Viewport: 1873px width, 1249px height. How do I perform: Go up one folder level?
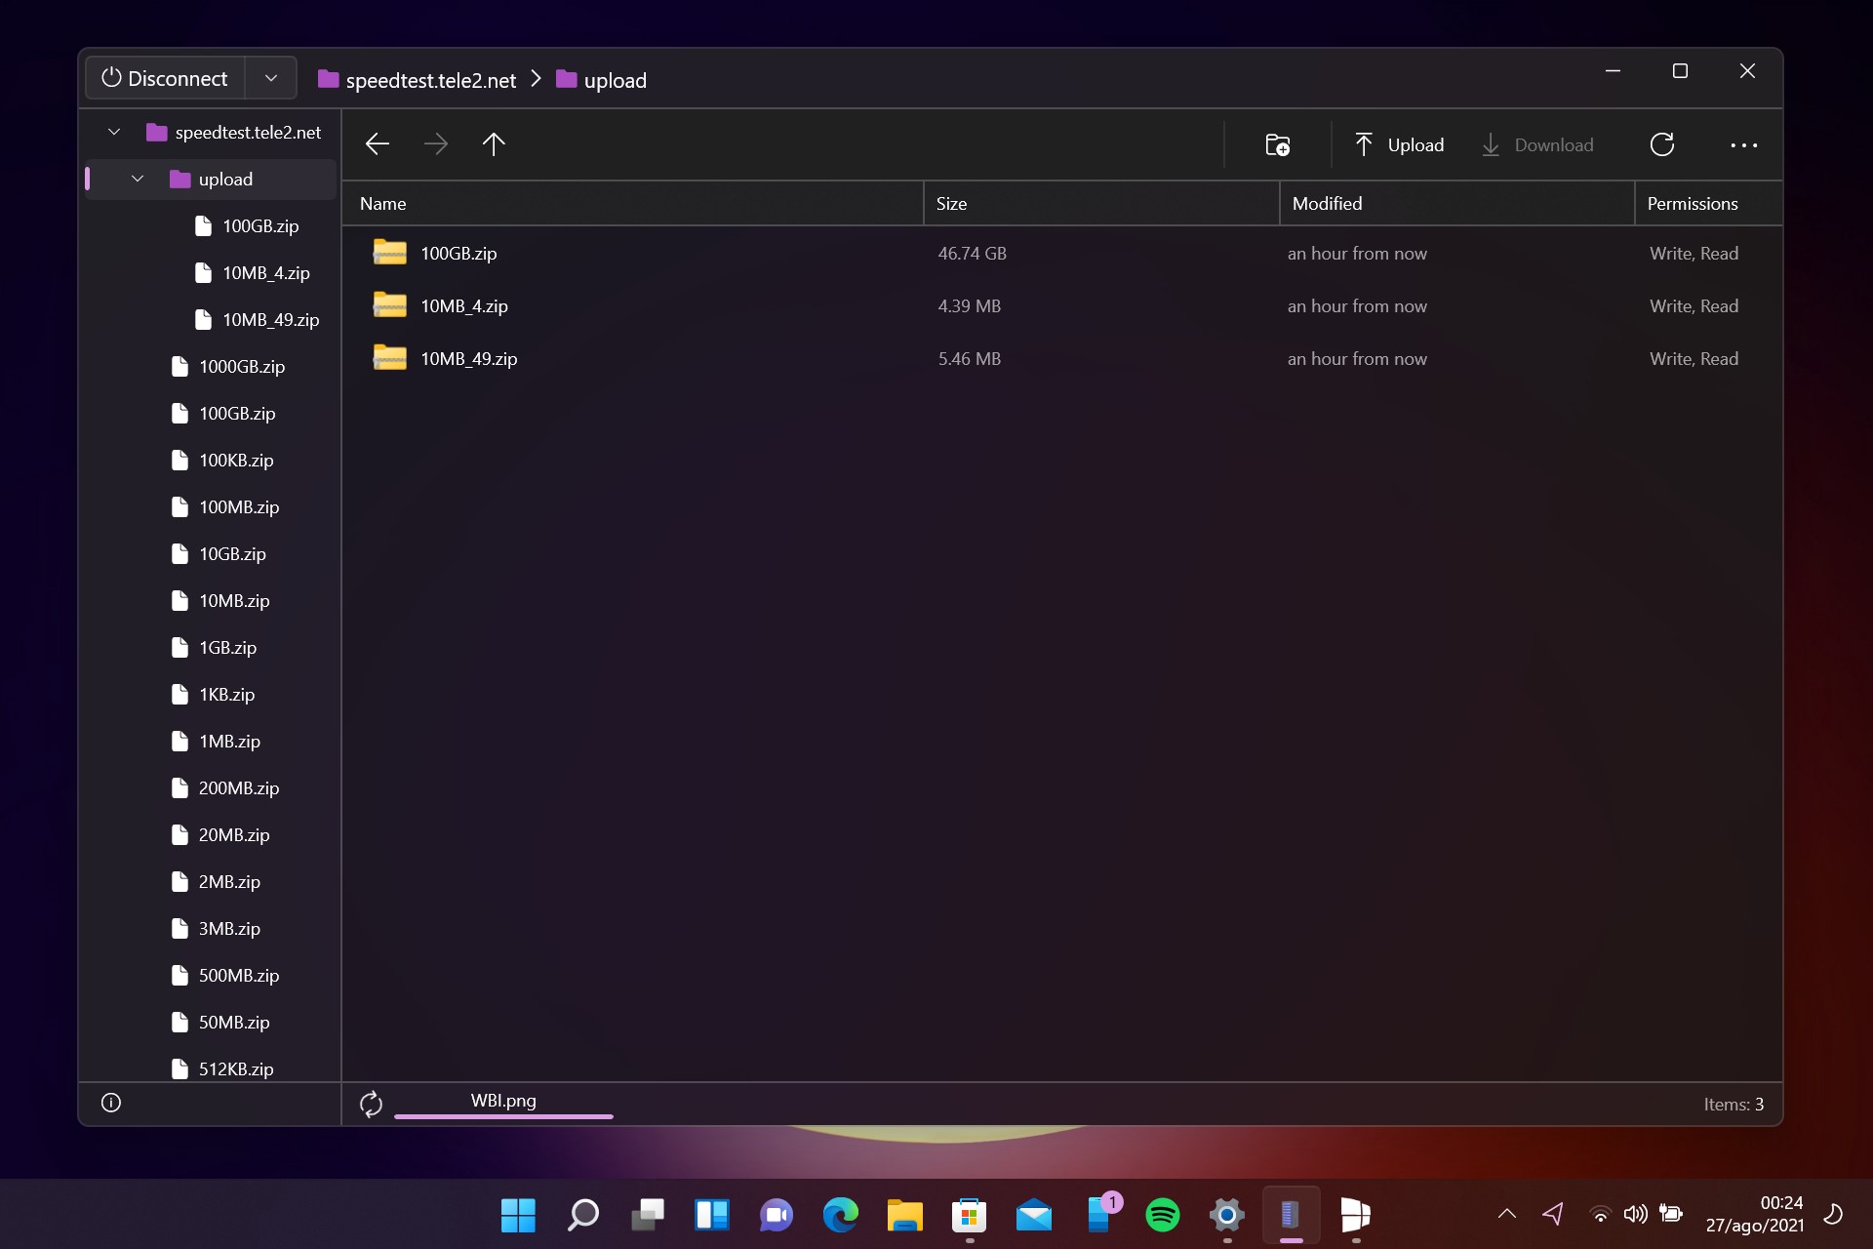tap(494, 144)
